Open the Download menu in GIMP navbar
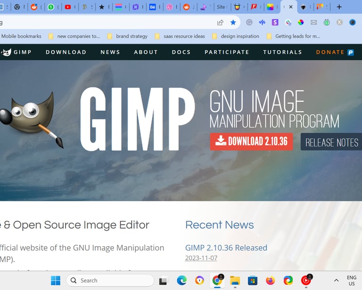Screen dimensions: 362x290 coord(66,52)
